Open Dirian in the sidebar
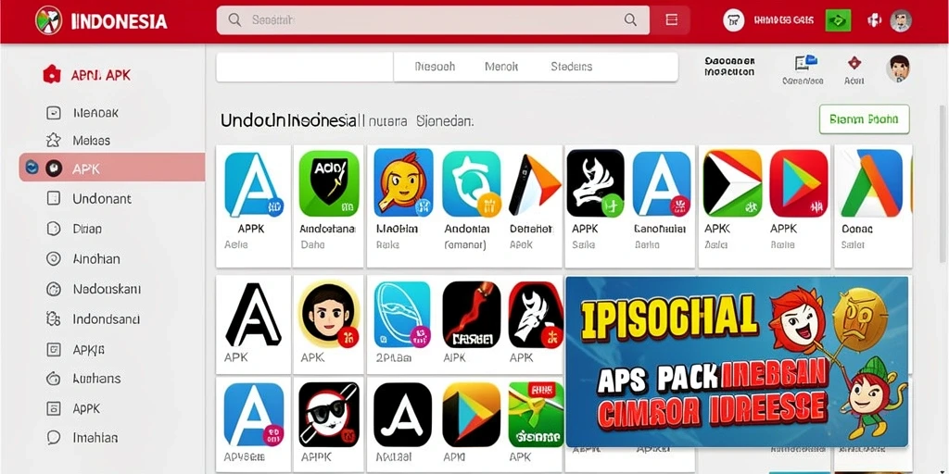This screenshot has width=949, height=474. pos(74,229)
